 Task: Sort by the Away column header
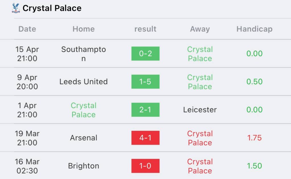[200, 29]
